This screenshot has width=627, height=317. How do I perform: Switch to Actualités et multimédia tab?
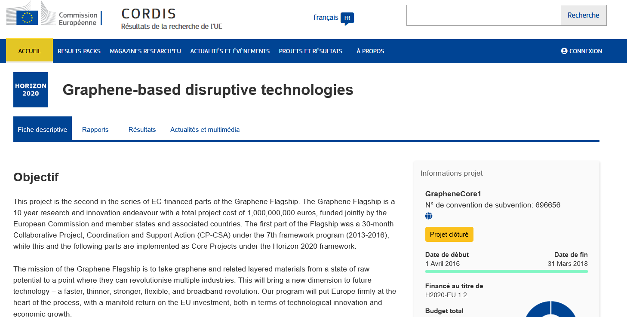[205, 129]
